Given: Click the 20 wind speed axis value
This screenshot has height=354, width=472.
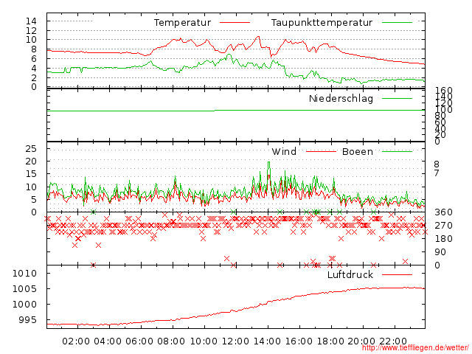Looking at the screenshot, I should [31, 162].
